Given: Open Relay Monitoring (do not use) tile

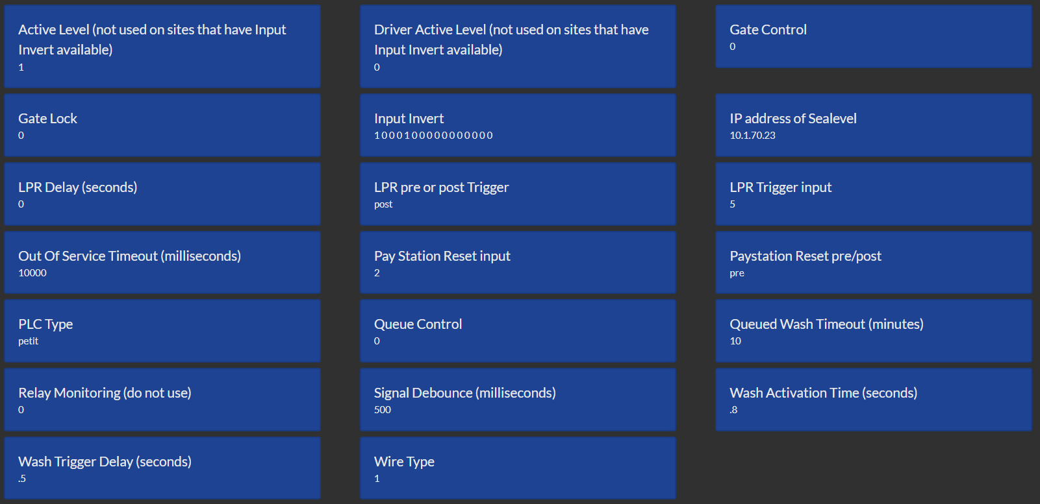Looking at the screenshot, I should (x=162, y=400).
